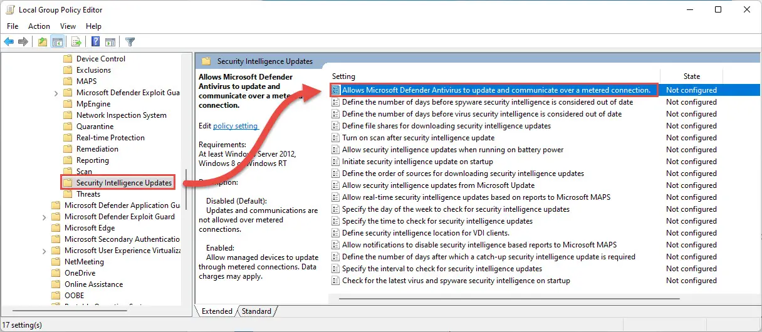
Task: Select 'catch-up security intelligence update' policy
Action: [489, 257]
